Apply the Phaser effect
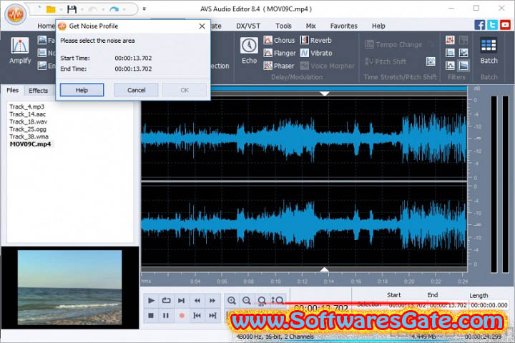This screenshot has width=515, height=343. tap(279, 66)
